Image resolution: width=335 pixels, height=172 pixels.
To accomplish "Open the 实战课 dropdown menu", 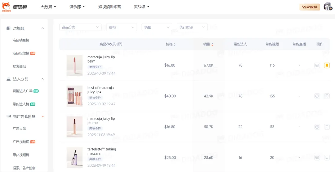I will 141,7.
